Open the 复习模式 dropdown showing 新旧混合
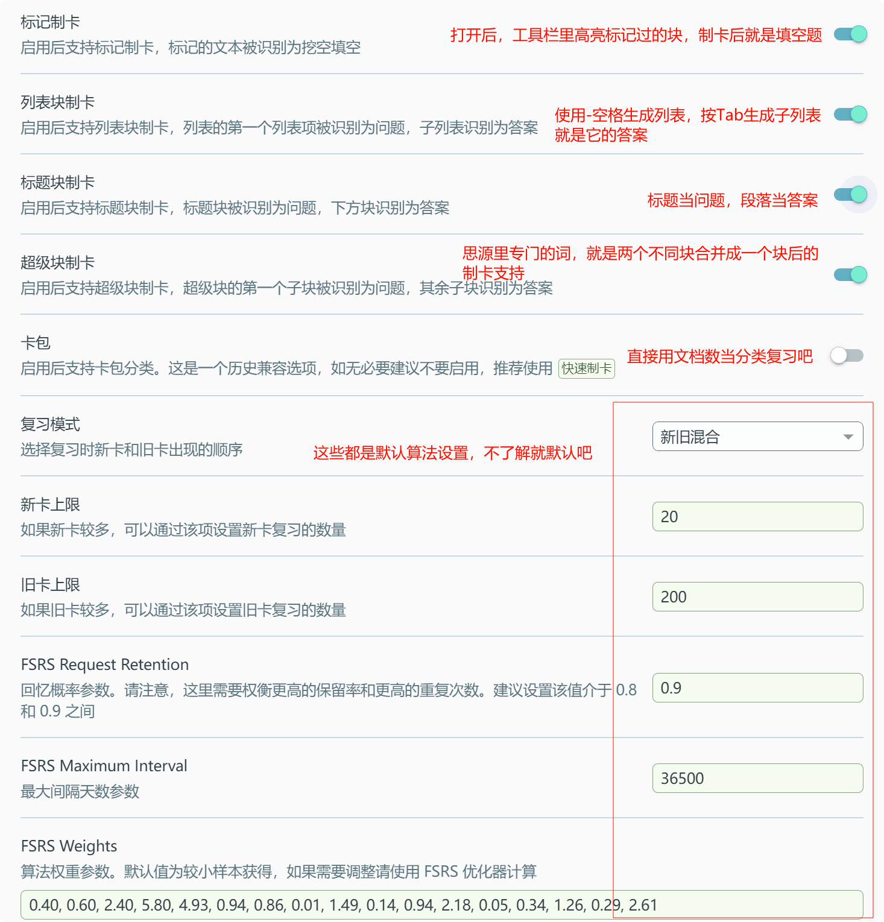 click(x=757, y=437)
